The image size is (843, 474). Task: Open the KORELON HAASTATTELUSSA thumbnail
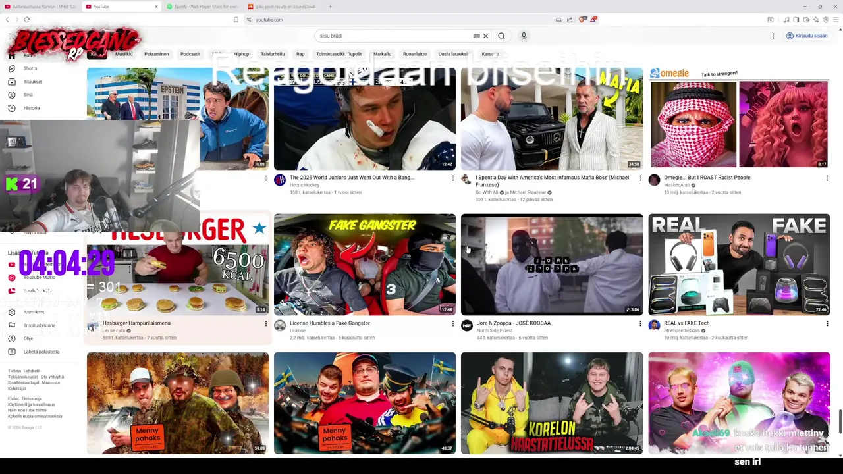tap(552, 403)
